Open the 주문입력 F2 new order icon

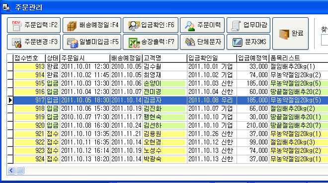click(x=16, y=26)
